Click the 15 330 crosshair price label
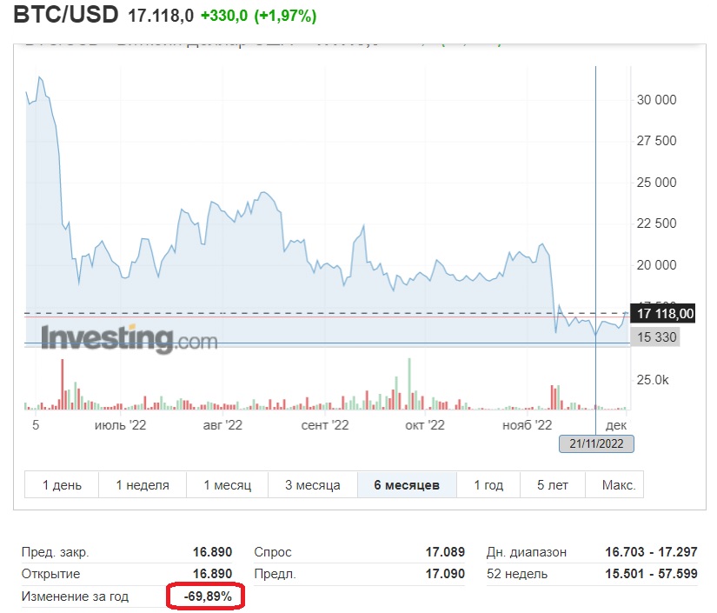The image size is (717, 613). click(x=655, y=336)
